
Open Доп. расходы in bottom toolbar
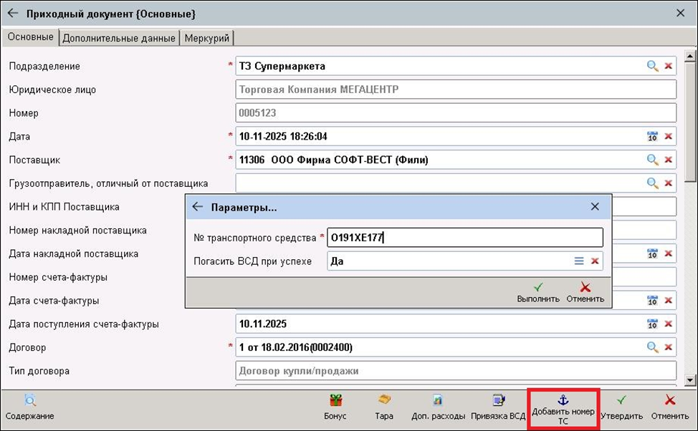click(x=438, y=407)
